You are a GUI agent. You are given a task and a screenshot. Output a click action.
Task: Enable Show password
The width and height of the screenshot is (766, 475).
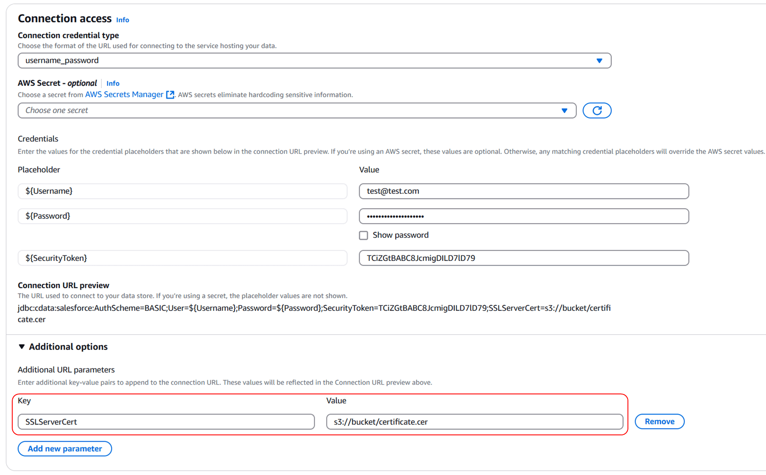tap(363, 235)
